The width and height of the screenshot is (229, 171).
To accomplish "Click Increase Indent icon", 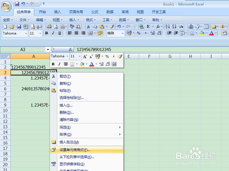I will [x=176, y=33].
